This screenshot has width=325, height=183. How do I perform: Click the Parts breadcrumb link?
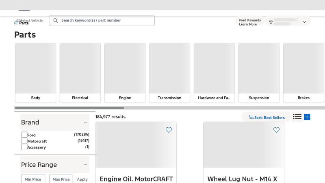click(24, 23)
